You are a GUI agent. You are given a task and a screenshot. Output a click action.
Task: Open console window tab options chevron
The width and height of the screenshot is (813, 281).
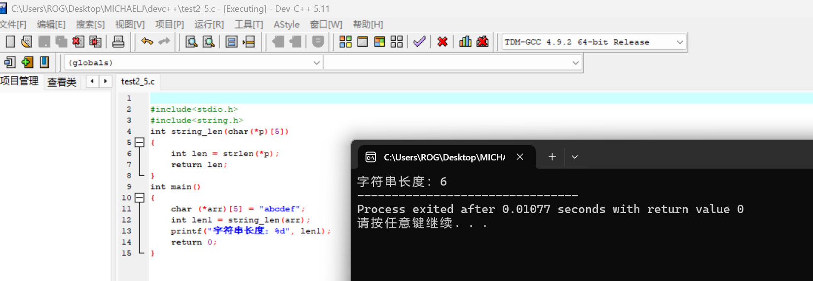pos(575,157)
